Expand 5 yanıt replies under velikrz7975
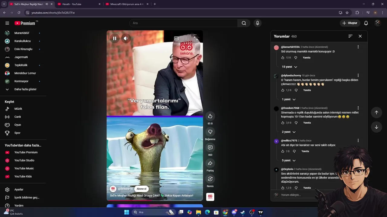 (288, 160)
